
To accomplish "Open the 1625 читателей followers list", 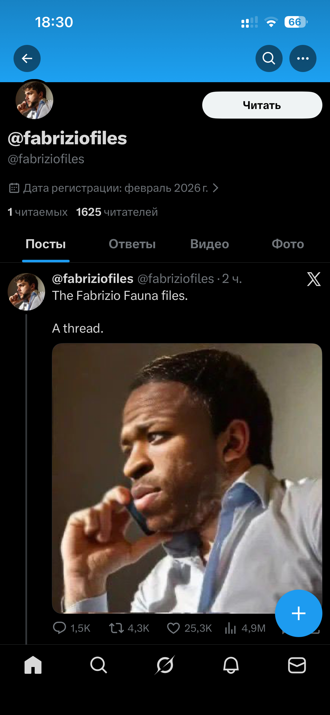I will (x=117, y=212).
